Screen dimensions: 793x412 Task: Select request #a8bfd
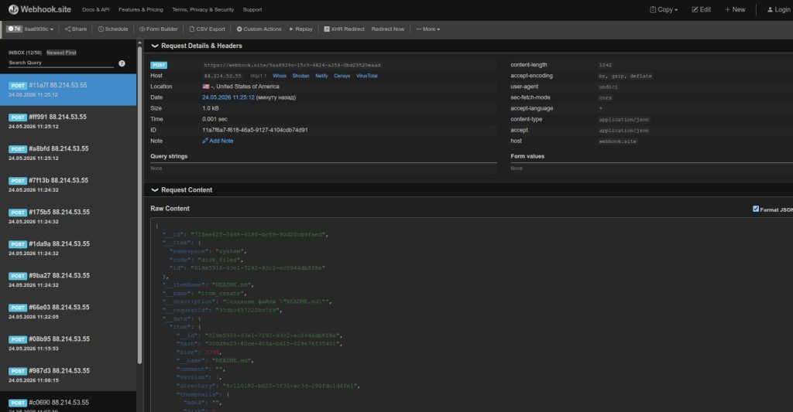click(x=68, y=153)
